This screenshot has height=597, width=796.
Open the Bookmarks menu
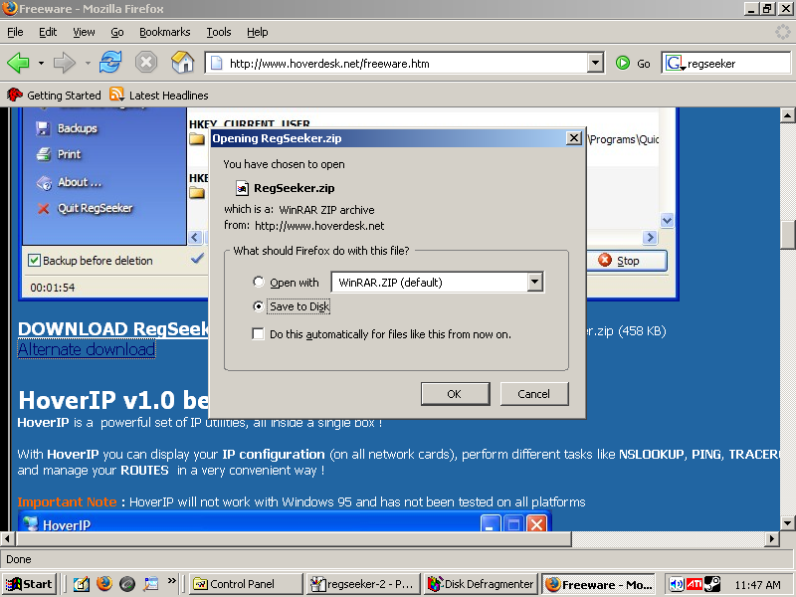pyautogui.click(x=164, y=32)
